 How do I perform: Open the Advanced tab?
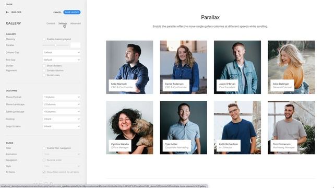point(75,23)
